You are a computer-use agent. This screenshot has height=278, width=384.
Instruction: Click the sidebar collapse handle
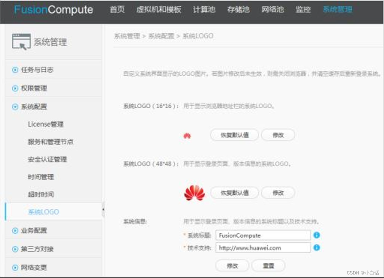point(103,209)
